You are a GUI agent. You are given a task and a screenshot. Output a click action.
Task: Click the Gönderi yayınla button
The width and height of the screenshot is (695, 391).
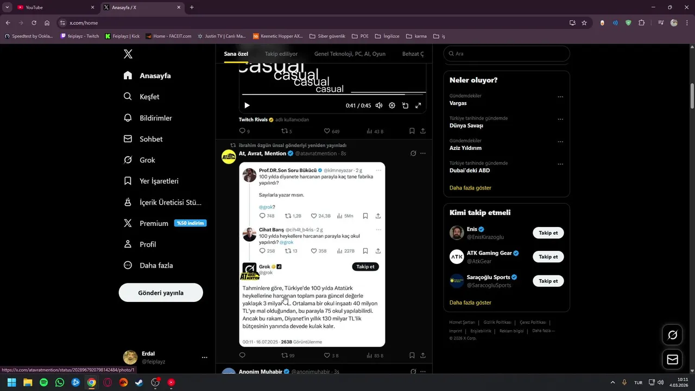coord(161,293)
